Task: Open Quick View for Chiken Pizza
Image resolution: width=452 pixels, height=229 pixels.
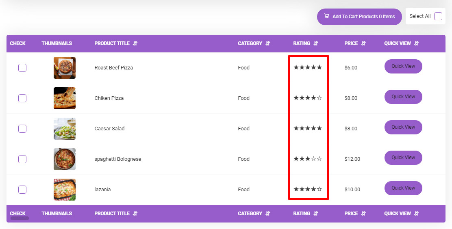Action: tap(403, 97)
